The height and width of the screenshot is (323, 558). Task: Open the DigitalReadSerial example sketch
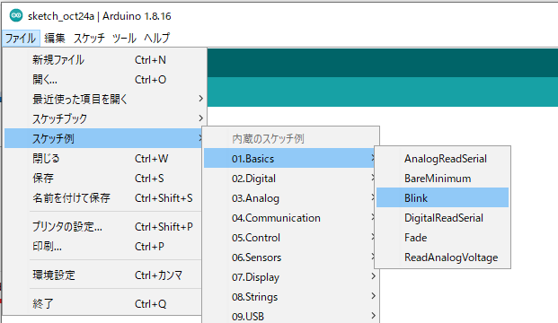pyautogui.click(x=442, y=218)
